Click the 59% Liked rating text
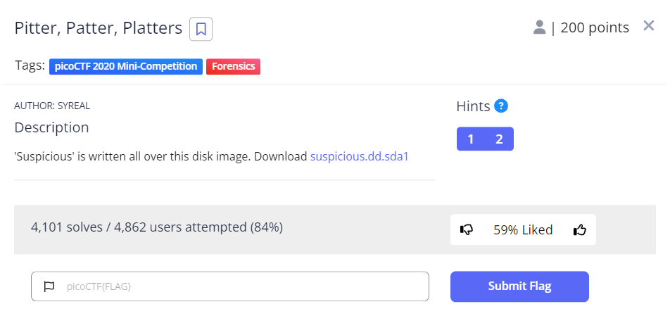Screen dimensions: 670x328 pos(523,230)
